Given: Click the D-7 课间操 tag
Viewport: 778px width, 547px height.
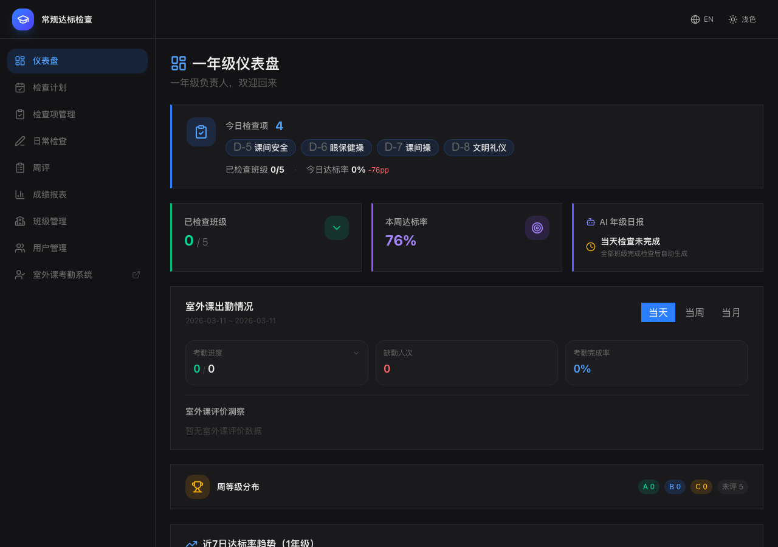Looking at the screenshot, I should tap(408, 148).
